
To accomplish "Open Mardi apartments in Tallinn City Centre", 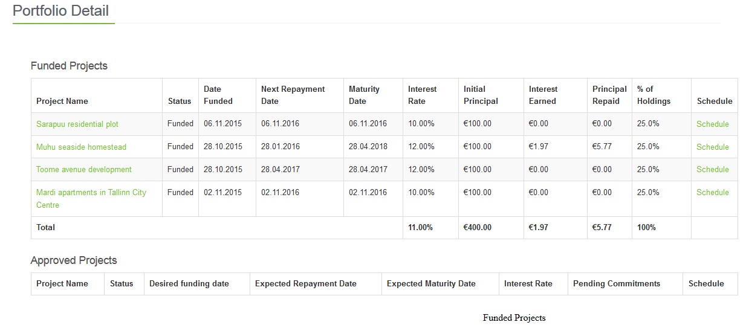I will point(91,198).
